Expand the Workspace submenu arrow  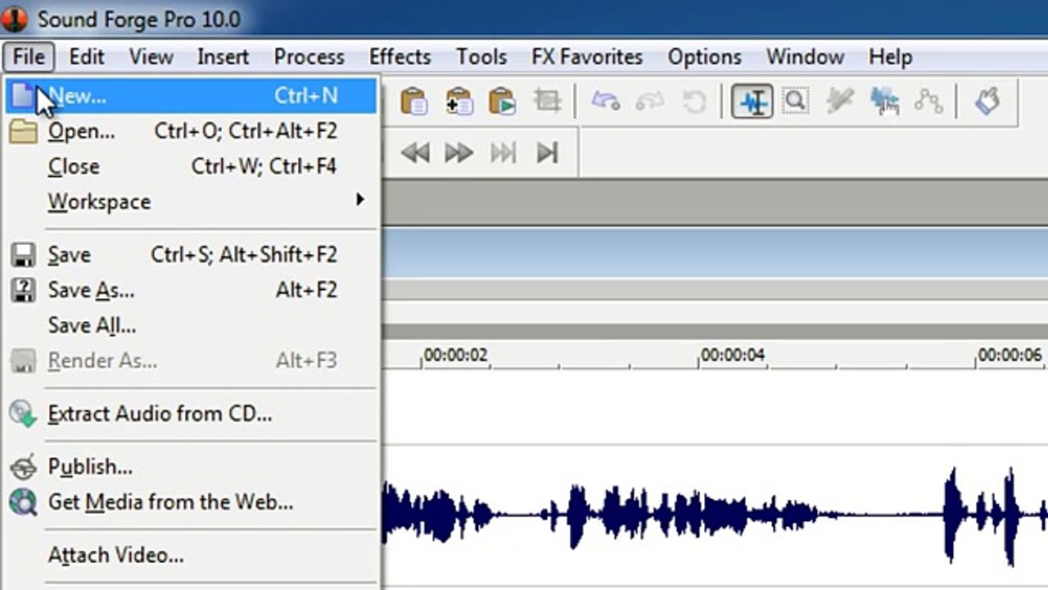(359, 200)
